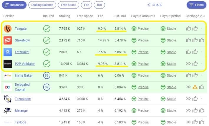Sort by Free Space
The width and height of the screenshot is (209, 126).
coord(69,5)
